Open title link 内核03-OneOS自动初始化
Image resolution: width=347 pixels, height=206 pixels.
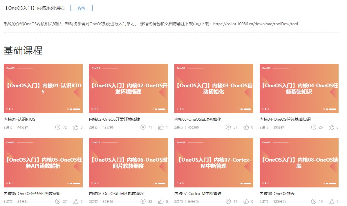click(x=198, y=119)
